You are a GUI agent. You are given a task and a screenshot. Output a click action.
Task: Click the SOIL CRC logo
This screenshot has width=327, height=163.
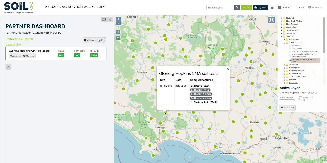[x=18, y=7]
